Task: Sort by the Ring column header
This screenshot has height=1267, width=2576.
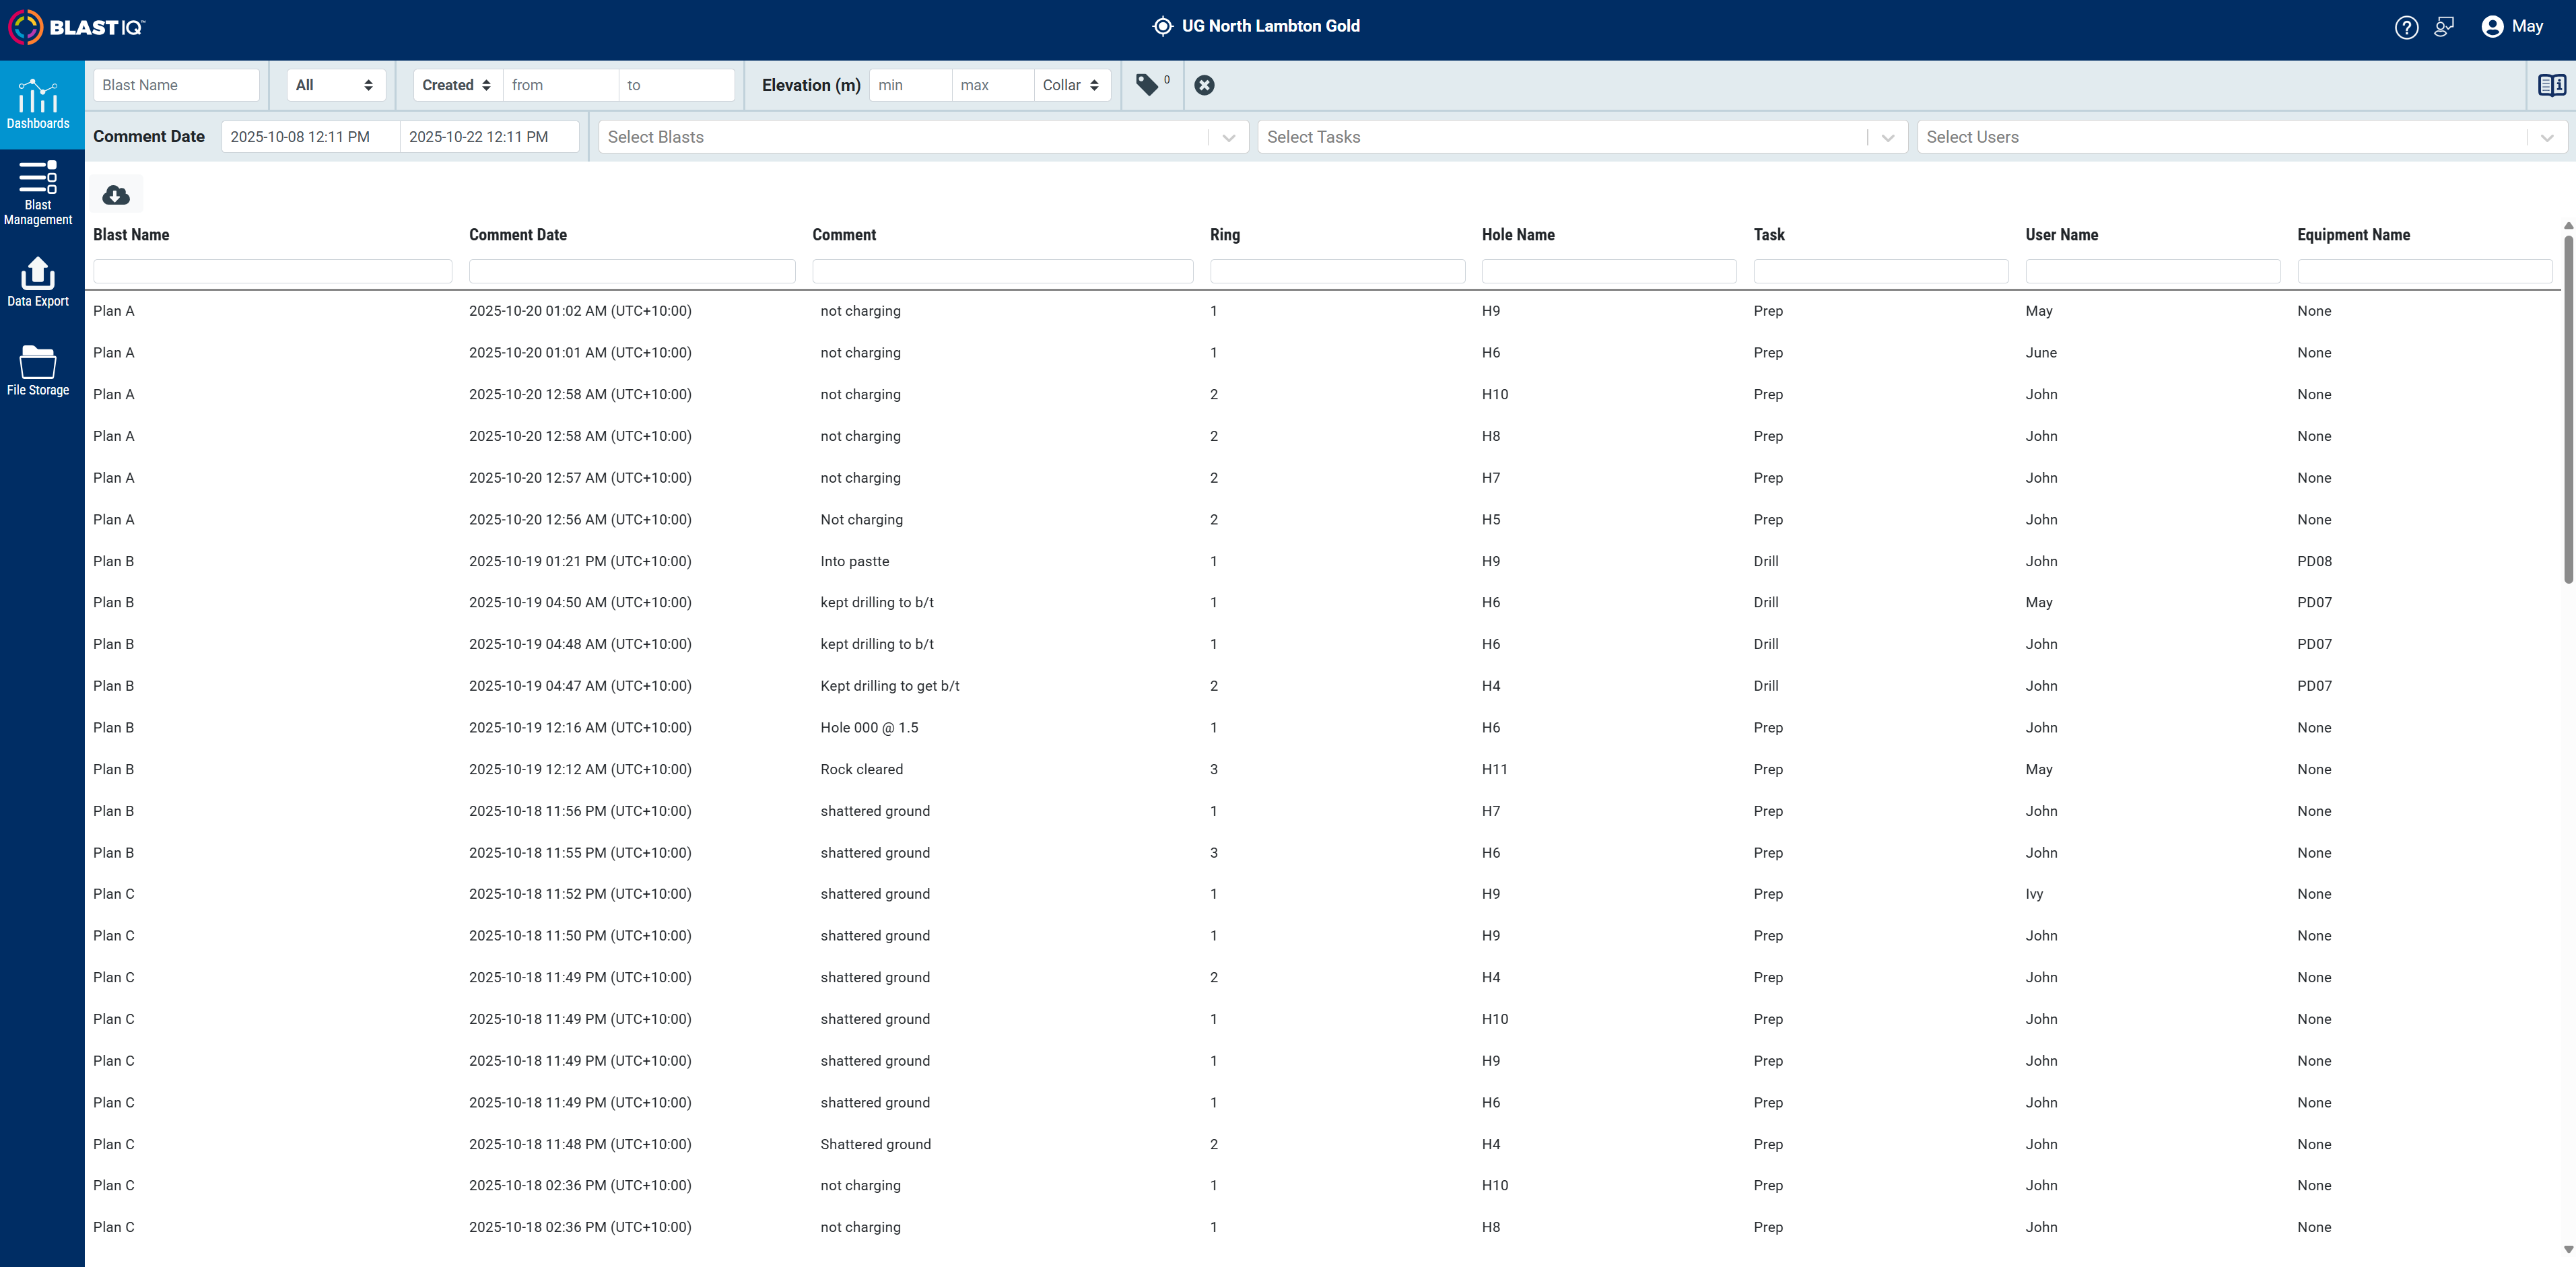Action: tap(1225, 235)
